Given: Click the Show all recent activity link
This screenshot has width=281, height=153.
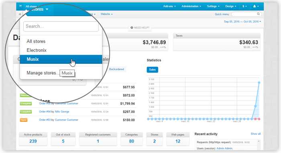Looking at the screenshot, I should click(x=256, y=134).
